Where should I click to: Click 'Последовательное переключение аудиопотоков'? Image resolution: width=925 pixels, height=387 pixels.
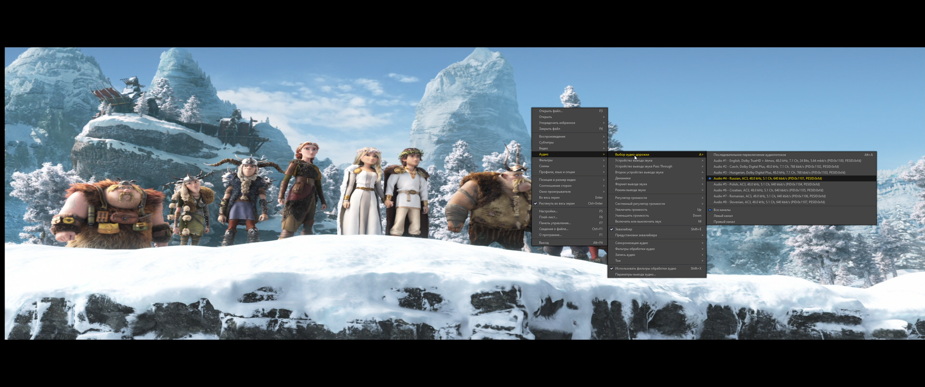tap(791, 155)
